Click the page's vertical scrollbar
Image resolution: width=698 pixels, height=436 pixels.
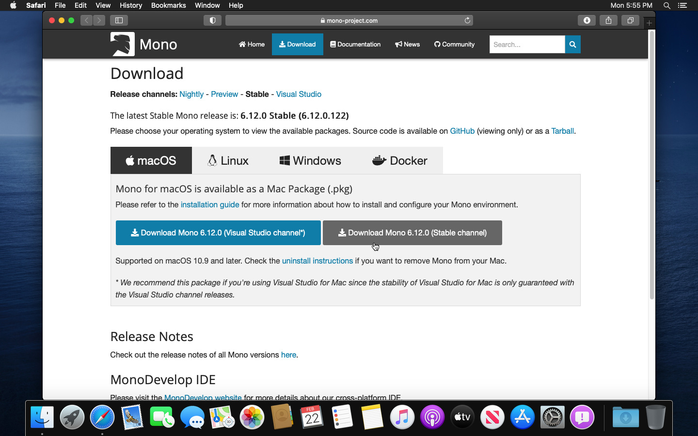pyautogui.click(x=651, y=165)
